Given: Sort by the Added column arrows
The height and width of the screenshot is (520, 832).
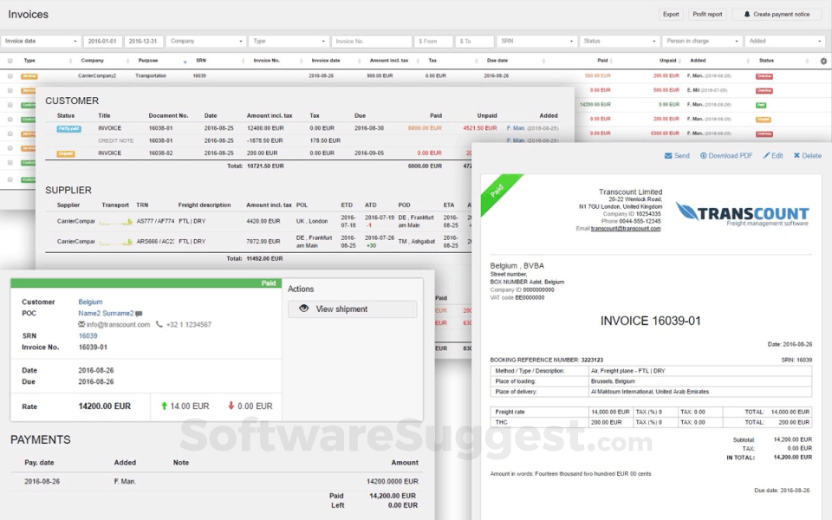Looking at the screenshot, I should (748, 61).
